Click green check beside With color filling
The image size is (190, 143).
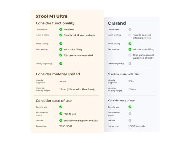pyautogui.click(x=61, y=49)
